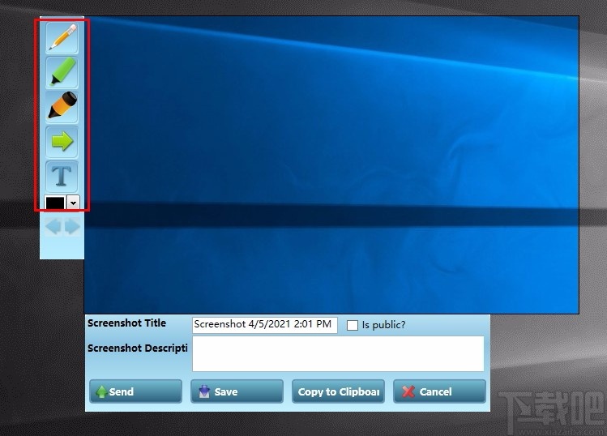Copy screenshot to Clipboard
The image size is (607, 436).
(x=338, y=391)
